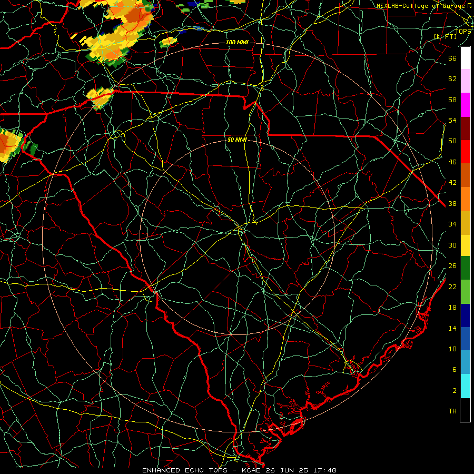
Task: Click the legend value '58'
Action: point(452,100)
